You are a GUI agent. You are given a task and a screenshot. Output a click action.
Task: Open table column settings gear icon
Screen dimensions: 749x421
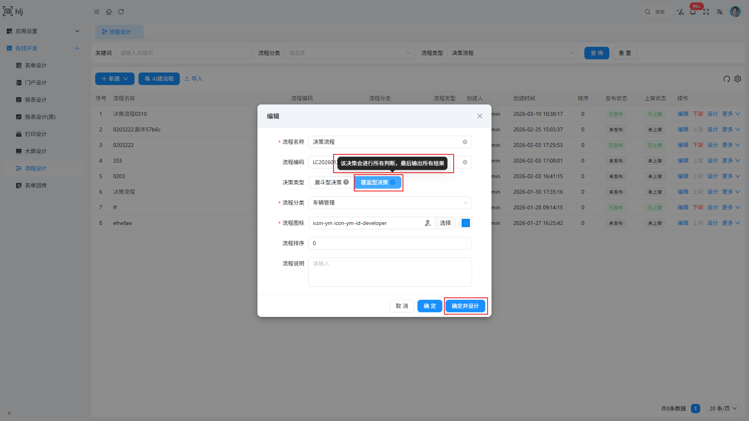[738, 79]
